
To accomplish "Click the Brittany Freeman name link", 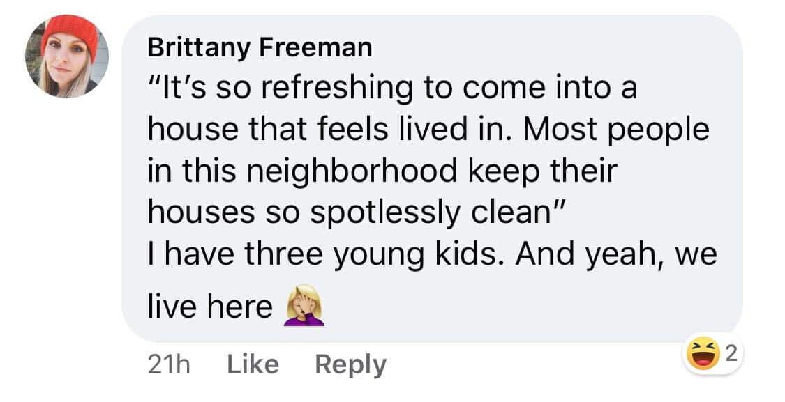I will pyautogui.click(x=260, y=47).
